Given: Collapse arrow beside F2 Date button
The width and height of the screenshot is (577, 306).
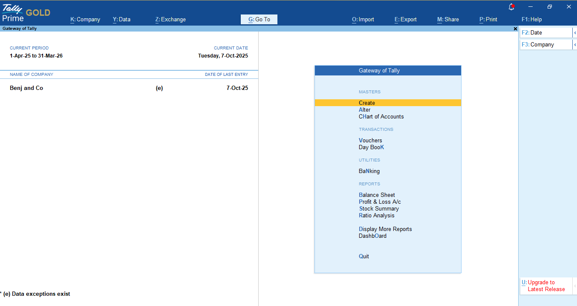Looking at the screenshot, I should click(574, 33).
